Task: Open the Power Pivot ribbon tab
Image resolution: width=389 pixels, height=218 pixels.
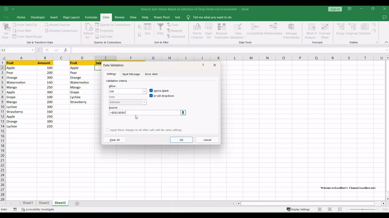Action: [162, 17]
